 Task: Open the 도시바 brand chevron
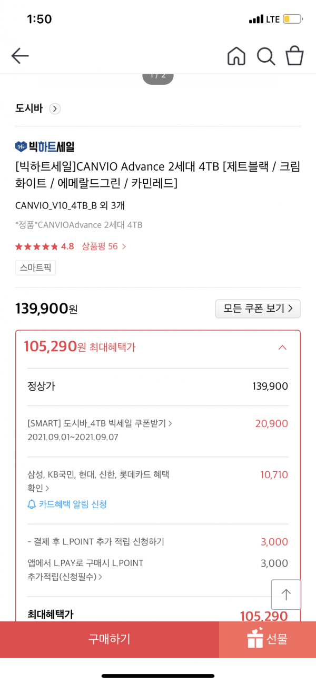(x=55, y=109)
